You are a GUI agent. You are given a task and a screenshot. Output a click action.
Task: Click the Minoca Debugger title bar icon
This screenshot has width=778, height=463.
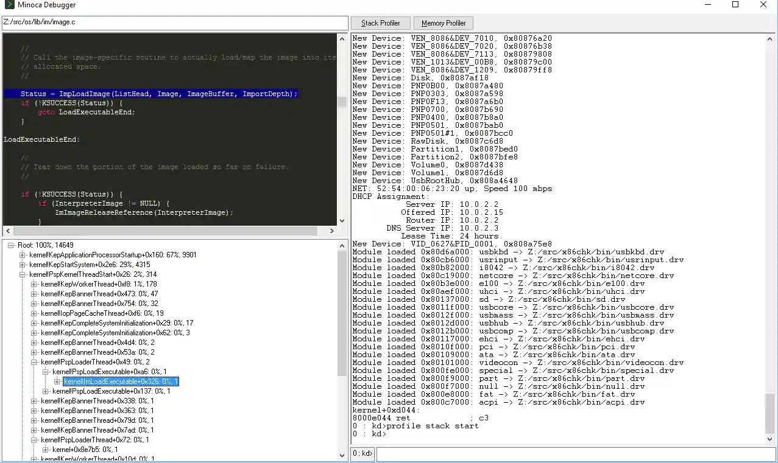(x=8, y=5)
